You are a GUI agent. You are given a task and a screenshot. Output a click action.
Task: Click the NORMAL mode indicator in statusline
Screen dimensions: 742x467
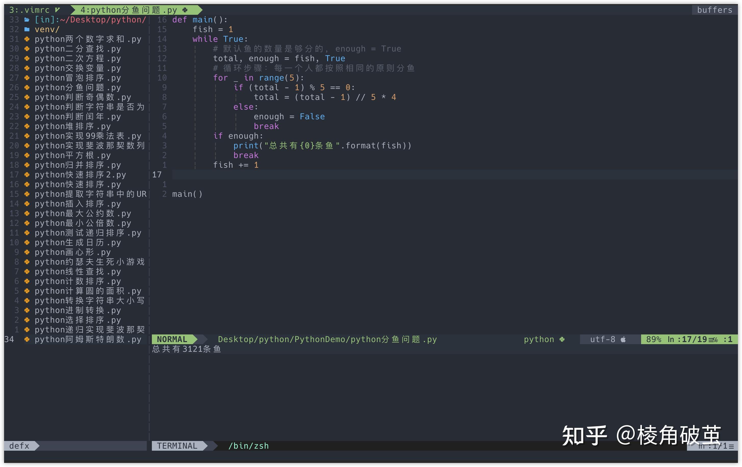coord(172,339)
